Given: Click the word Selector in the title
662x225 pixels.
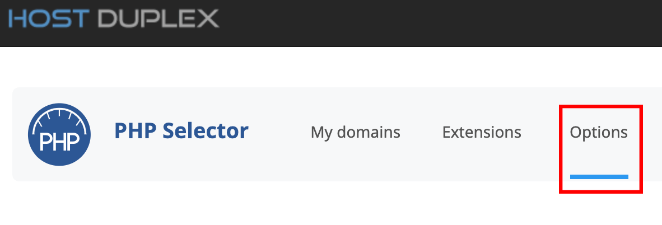Looking at the screenshot, I should [206, 132].
